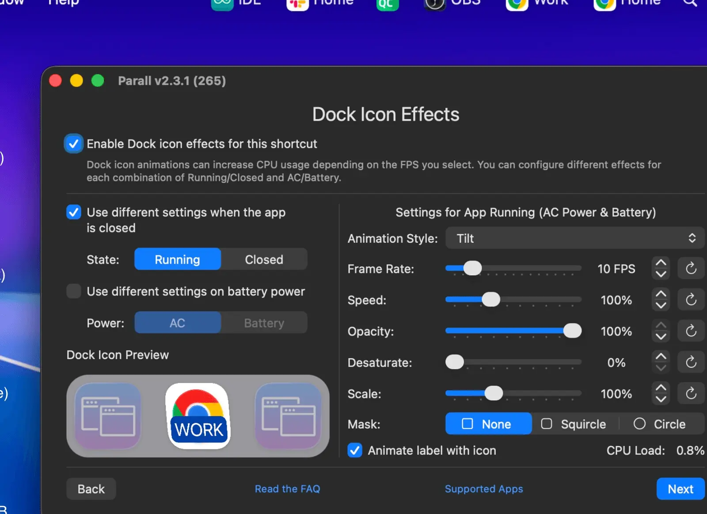Click the Opacity slider handle
This screenshot has height=514, width=707.
point(572,331)
